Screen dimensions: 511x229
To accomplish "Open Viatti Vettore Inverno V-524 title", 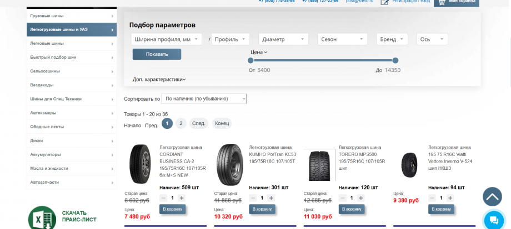I will 450,158.
